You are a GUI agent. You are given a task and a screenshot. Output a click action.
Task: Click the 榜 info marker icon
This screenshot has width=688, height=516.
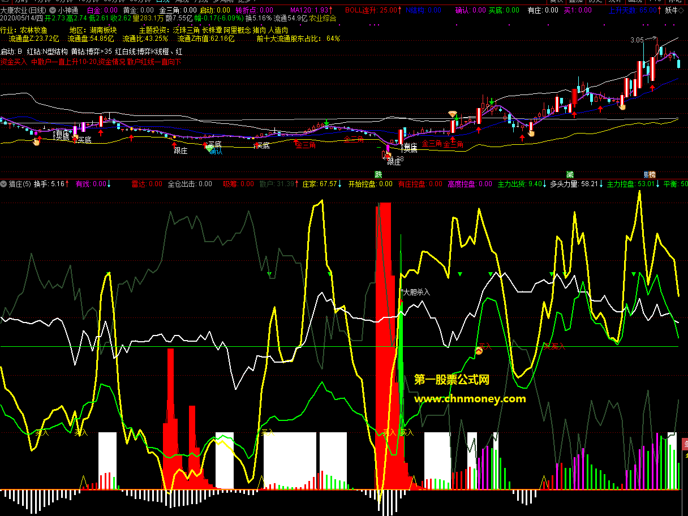click(652, 174)
